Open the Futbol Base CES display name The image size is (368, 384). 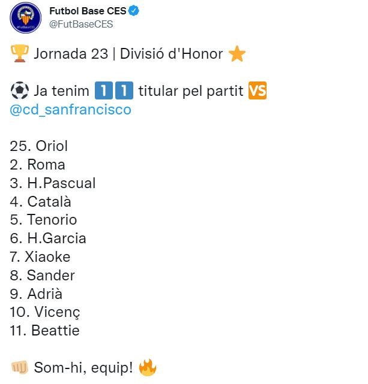click(88, 11)
